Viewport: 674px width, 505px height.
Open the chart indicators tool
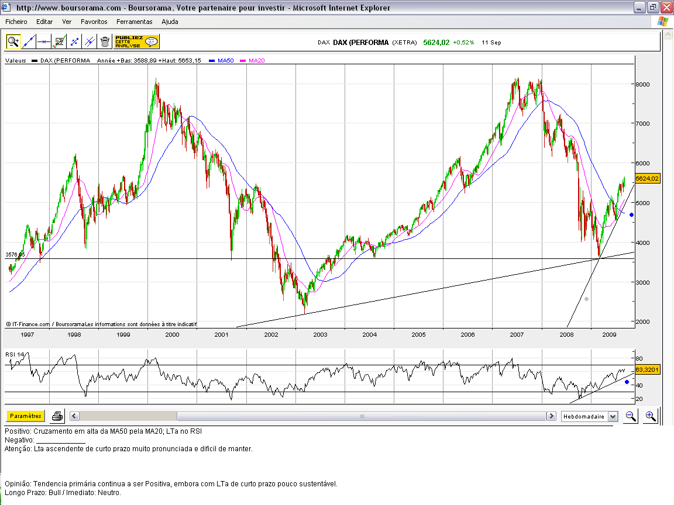coord(59,41)
